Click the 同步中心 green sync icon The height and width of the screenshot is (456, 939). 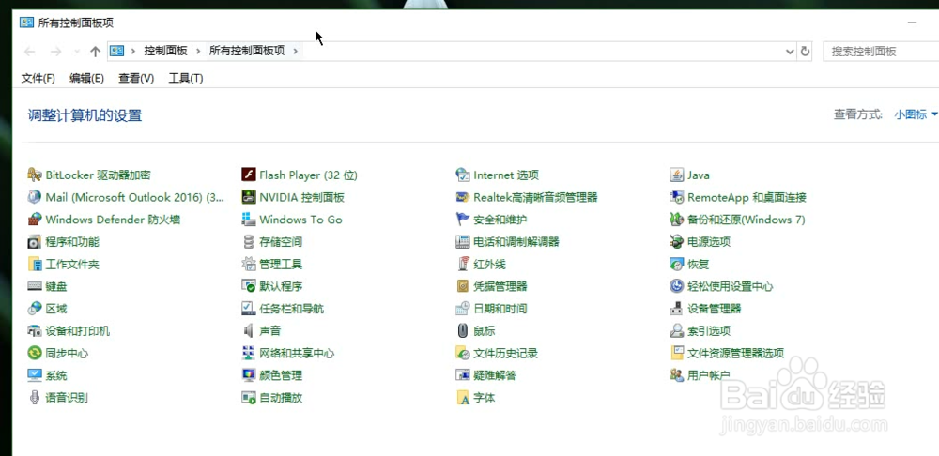35,353
